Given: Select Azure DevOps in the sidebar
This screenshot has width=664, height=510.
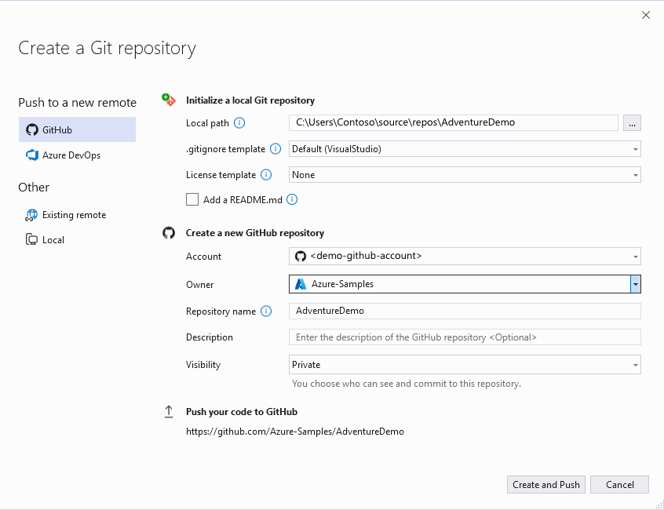Looking at the screenshot, I should pyautogui.click(x=71, y=155).
